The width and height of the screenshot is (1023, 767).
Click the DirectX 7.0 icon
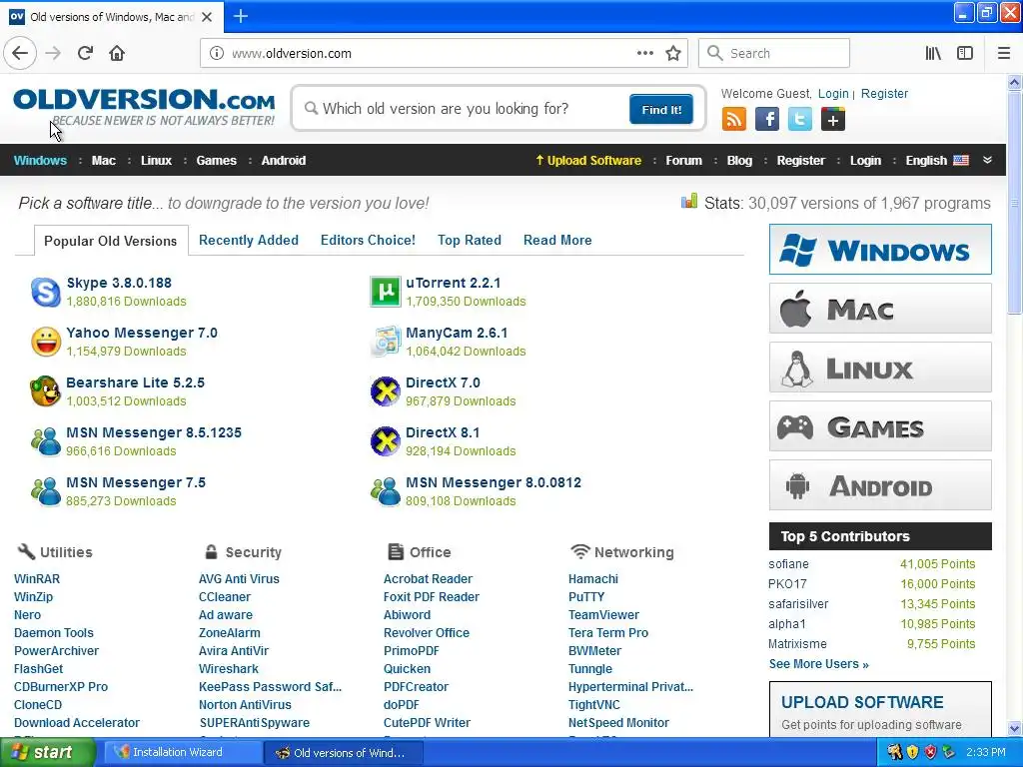[x=385, y=391]
